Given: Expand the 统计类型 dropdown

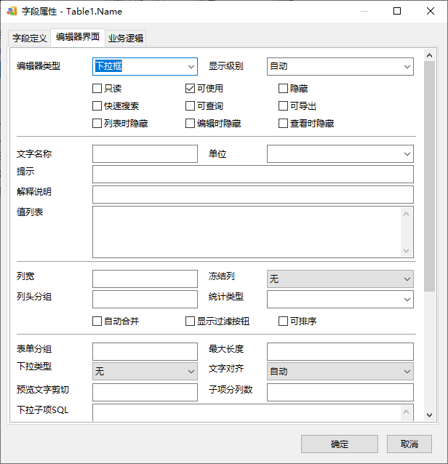Looking at the screenshot, I should [340, 299].
